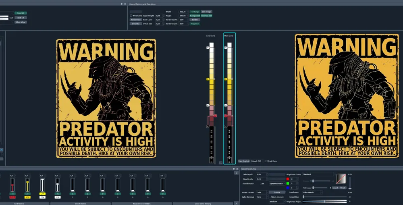Select the Color Core strip
The height and width of the screenshot is (205, 403).
tap(211, 103)
